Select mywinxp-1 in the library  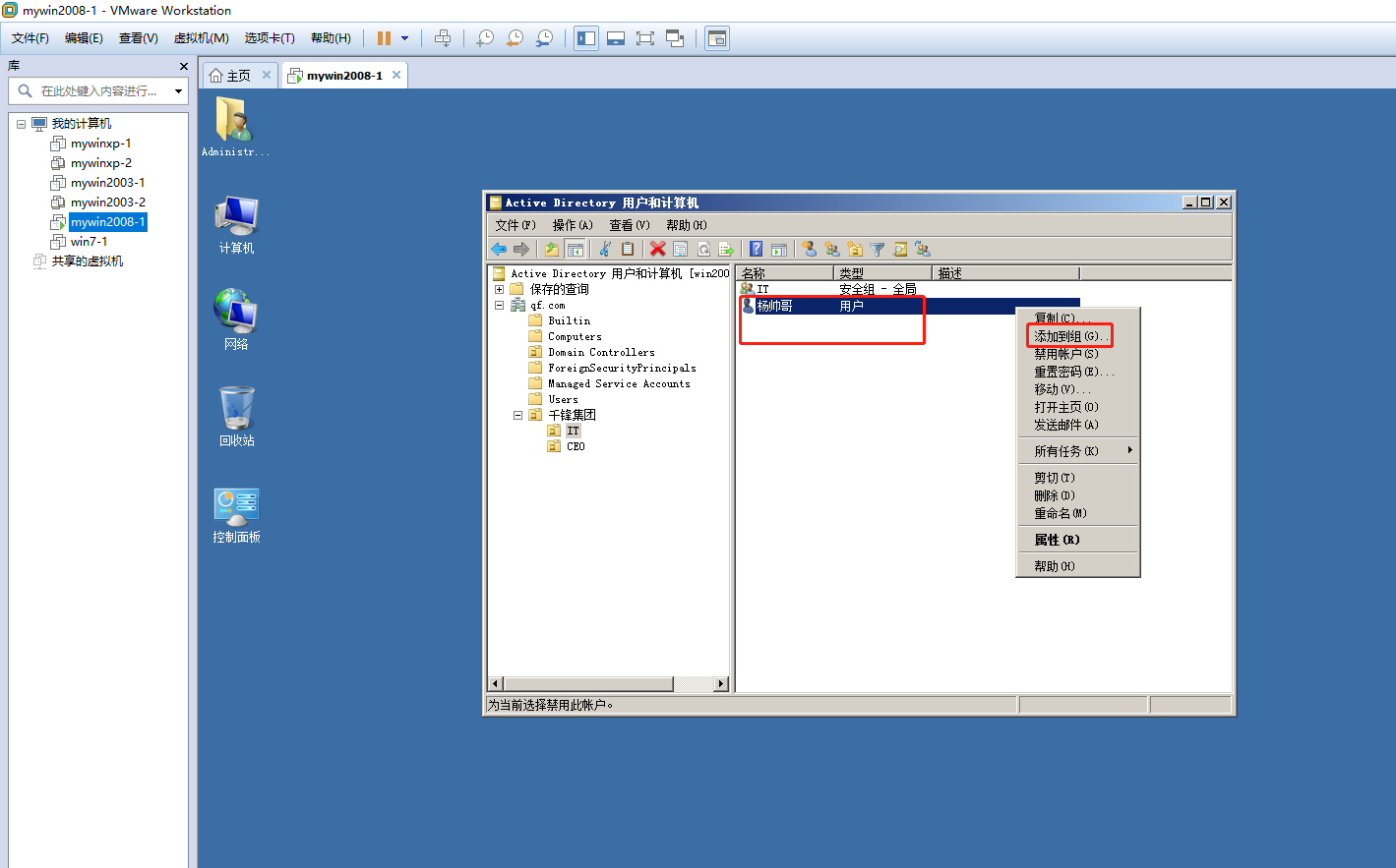pos(100,144)
